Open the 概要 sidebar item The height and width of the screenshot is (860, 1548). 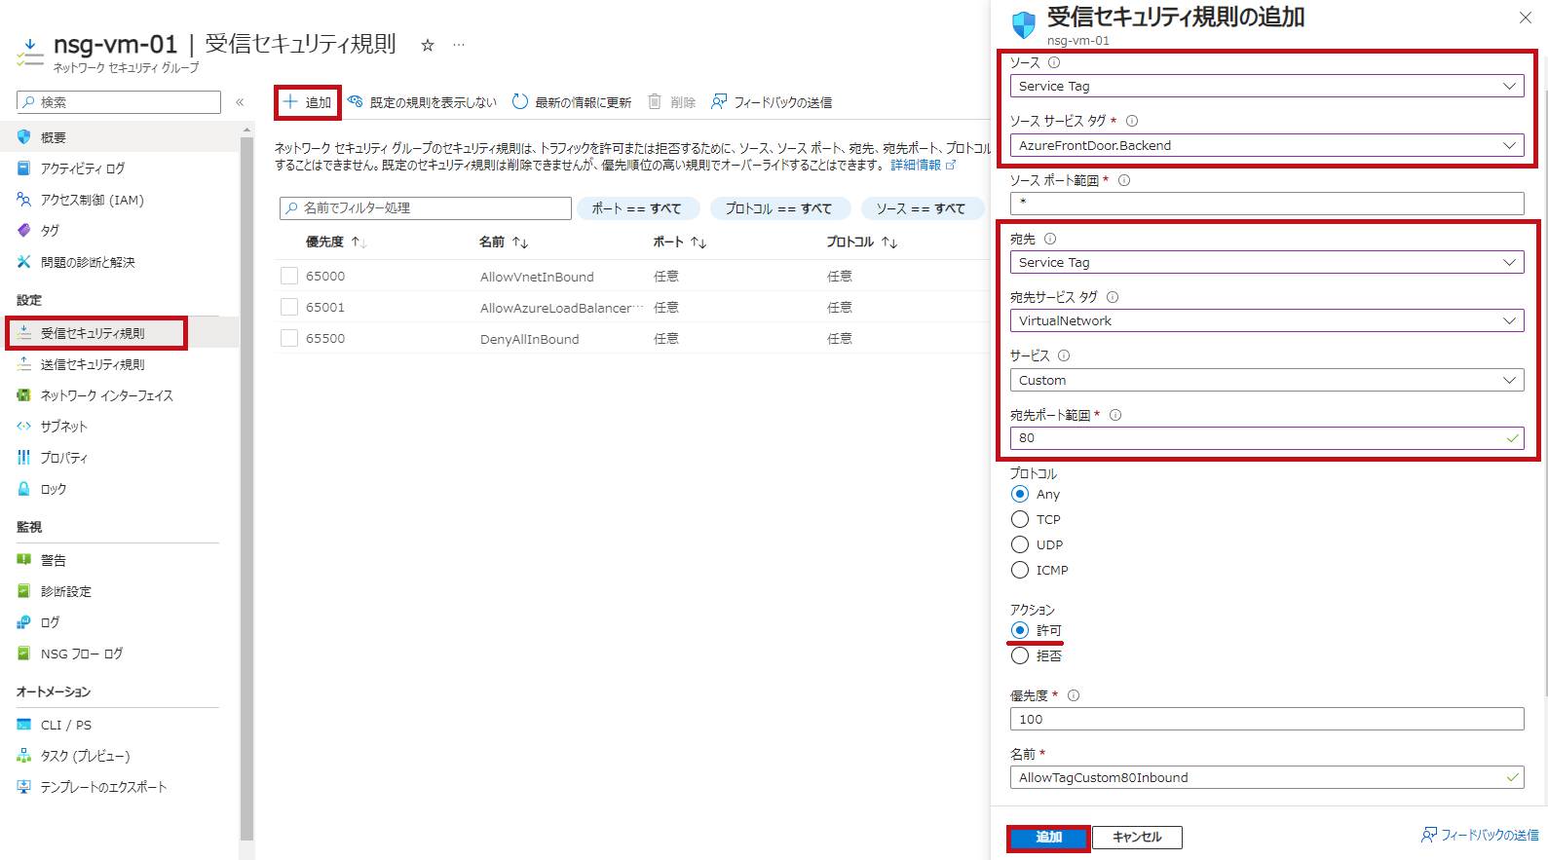120,137
